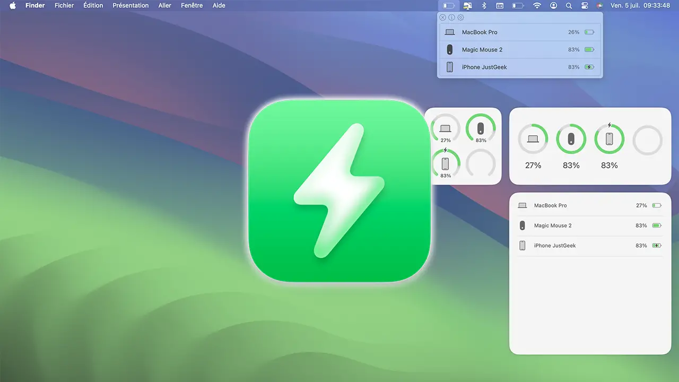The width and height of the screenshot is (679, 382).
Task: Select iPhone JustGeek row in the popover
Action: point(520,67)
